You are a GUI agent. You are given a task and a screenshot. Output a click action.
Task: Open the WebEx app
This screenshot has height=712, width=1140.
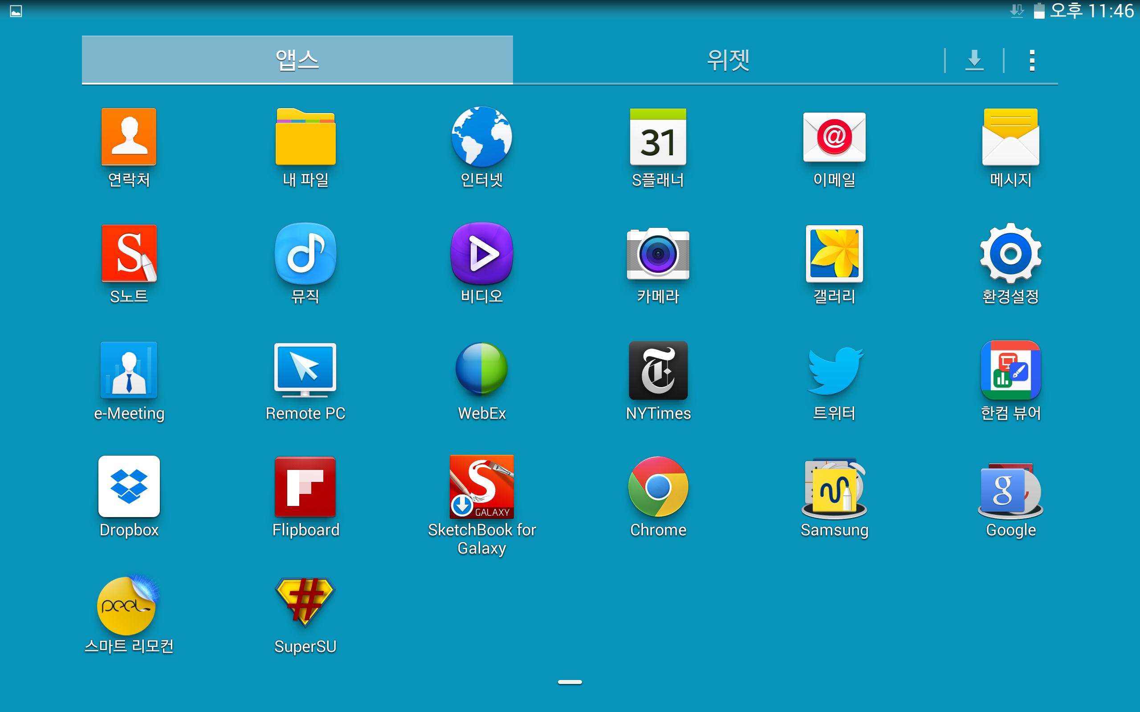pyautogui.click(x=481, y=370)
